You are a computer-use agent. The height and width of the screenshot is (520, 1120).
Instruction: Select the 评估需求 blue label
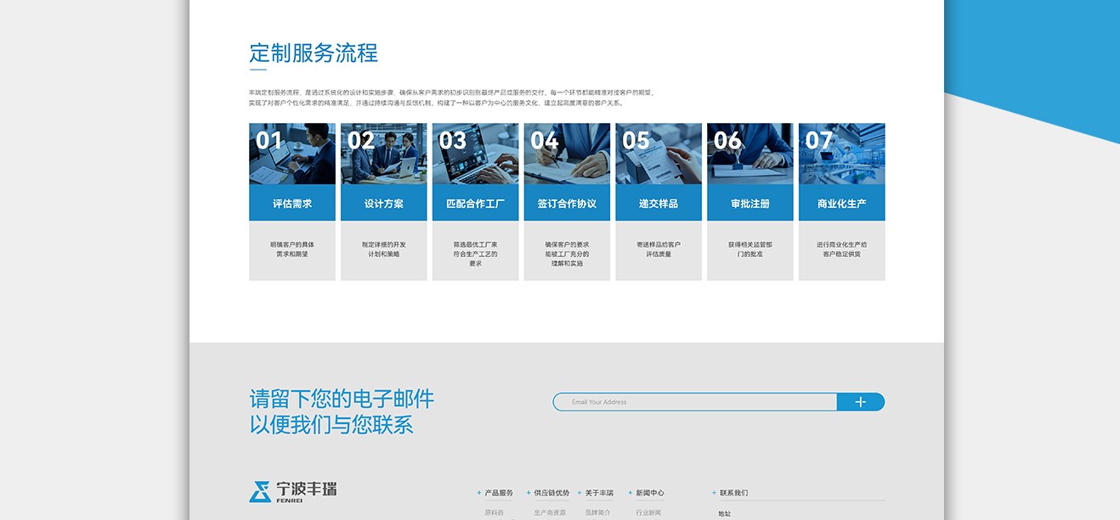[292, 204]
